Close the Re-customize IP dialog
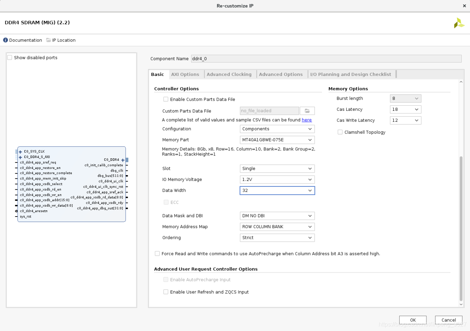The image size is (470, 331). tap(464, 6)
